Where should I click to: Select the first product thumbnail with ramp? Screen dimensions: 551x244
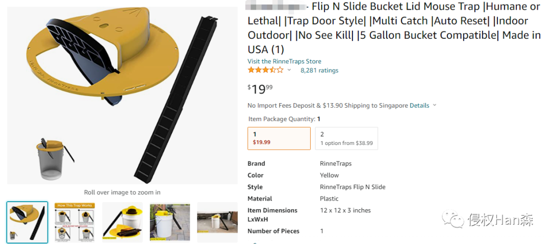tap(28, 222)
